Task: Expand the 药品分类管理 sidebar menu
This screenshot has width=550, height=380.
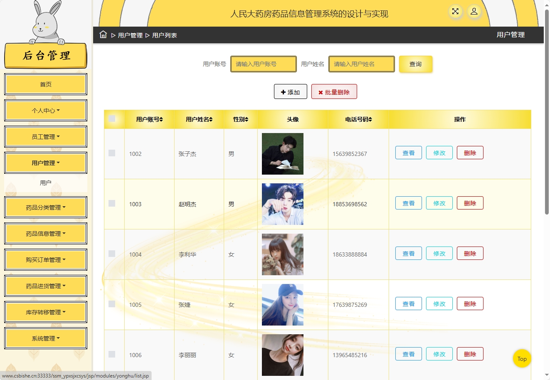Action: coord(46,207)
